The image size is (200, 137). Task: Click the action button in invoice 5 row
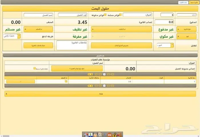click(21, 81)
